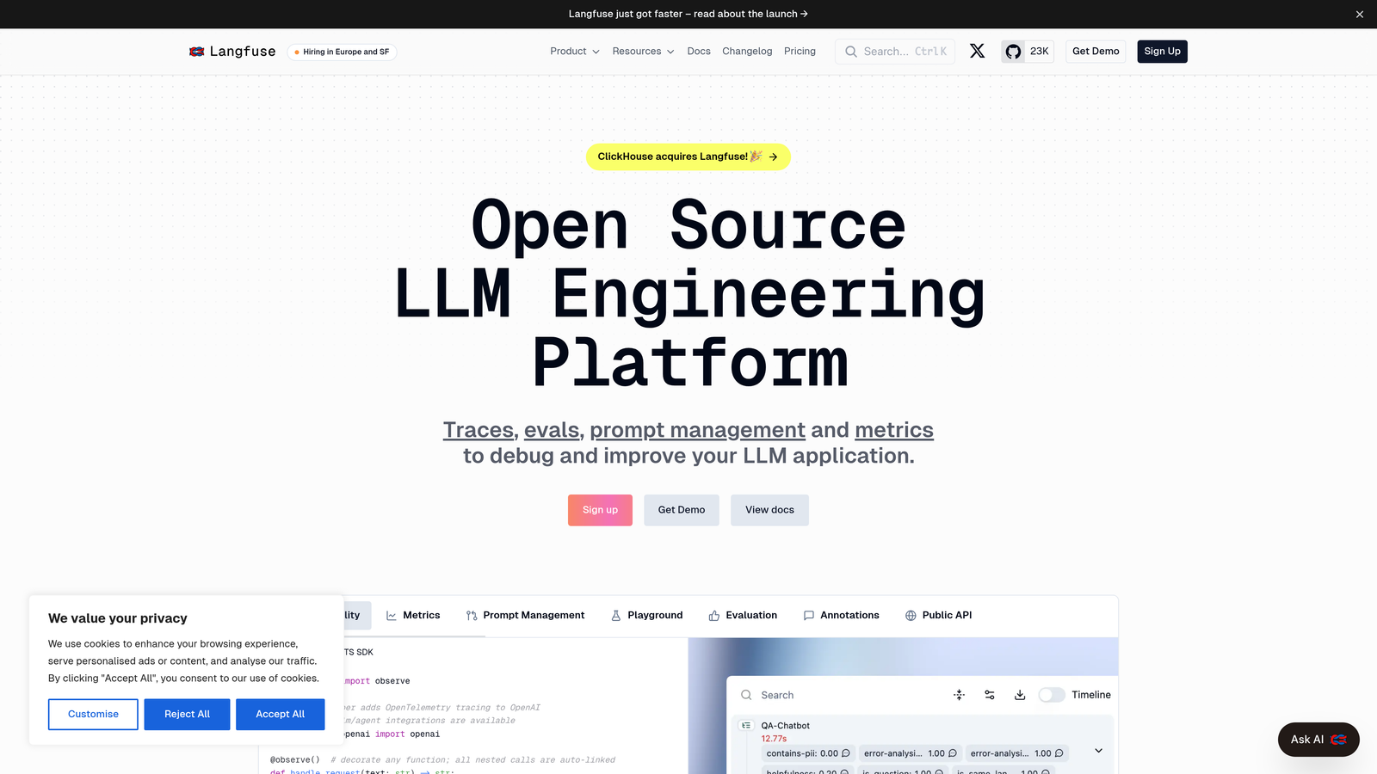Click the Public API globe icon
The height and width of the screenshot is (774, 1377).
(x=909, y=615)
